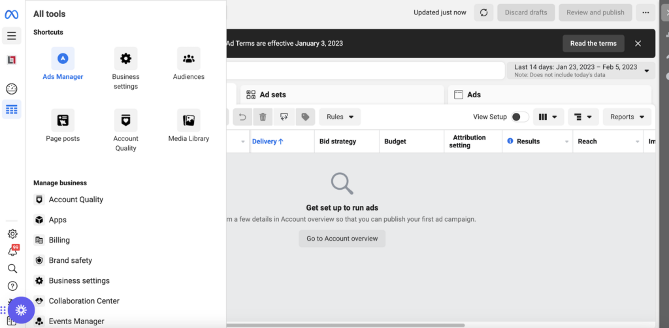Open Collaboration Center menu item
Screen dimensions: 669x328
tap(76, 301)
